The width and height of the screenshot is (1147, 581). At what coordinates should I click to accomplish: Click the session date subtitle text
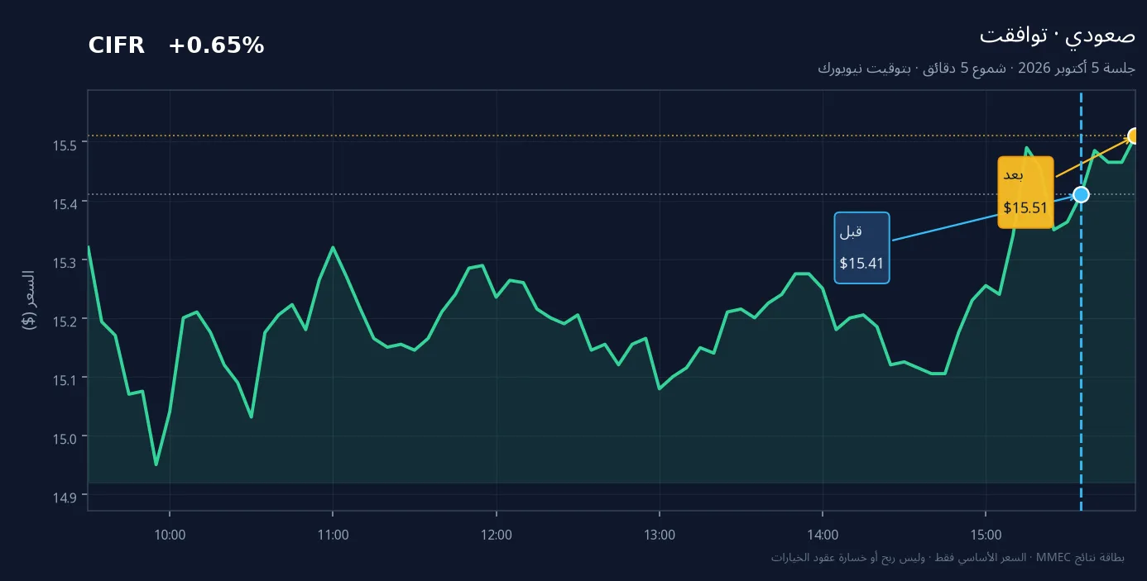977,68
